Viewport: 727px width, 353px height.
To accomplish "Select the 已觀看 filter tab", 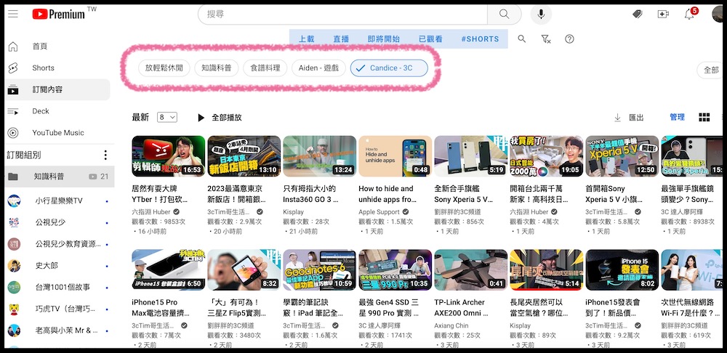I will point(430,39).
